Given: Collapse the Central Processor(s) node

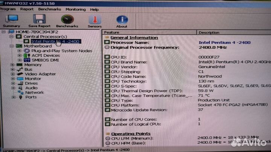Looking at the screenshot, I should [x=12, y=36].
